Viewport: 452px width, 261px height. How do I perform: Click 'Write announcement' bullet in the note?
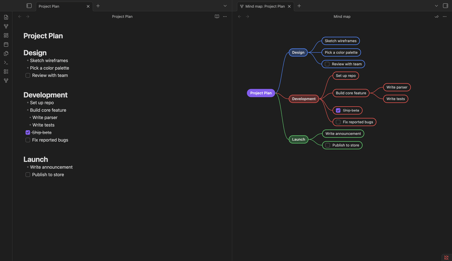pyautogui.click(x=52, y=167)
